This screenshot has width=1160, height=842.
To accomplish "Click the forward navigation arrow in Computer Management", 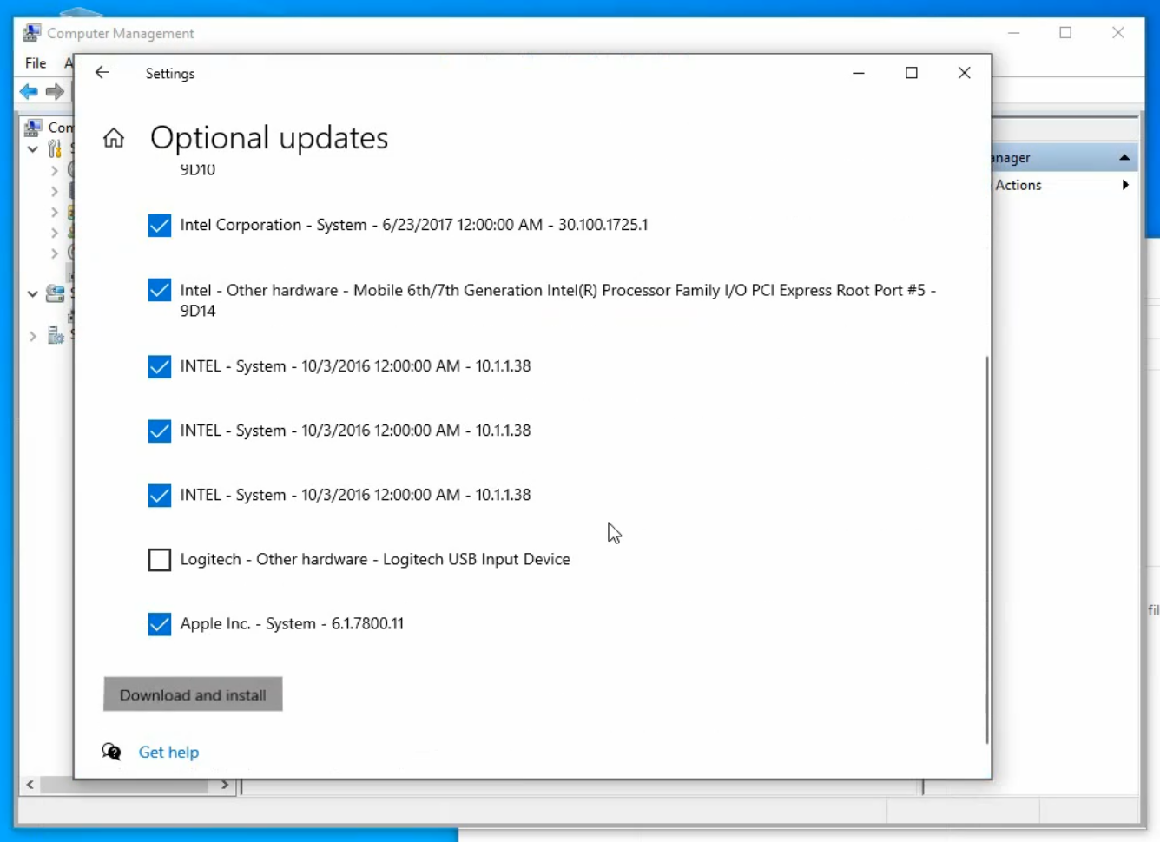I will point(54,91).
